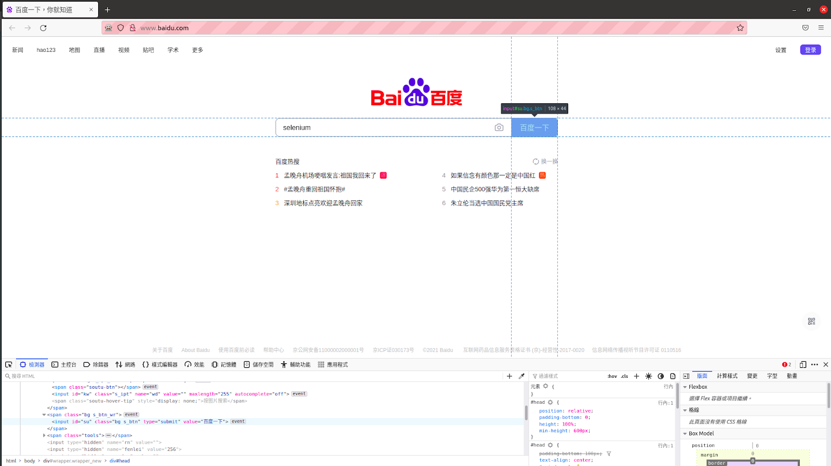The height and width of the screenshot is (466, 831).
Task: Open the 記憶體 (Memory) panel
Action: (x=224, y=365)
